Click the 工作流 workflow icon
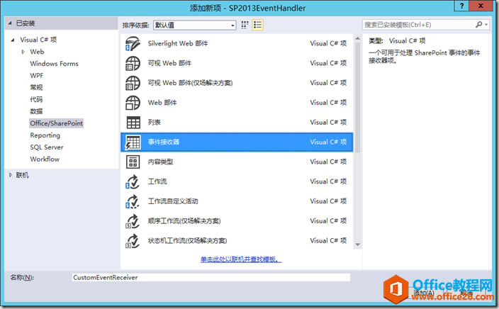Image resolution: width=499 pixels, height=309 pixels. [x=133, y=181]
